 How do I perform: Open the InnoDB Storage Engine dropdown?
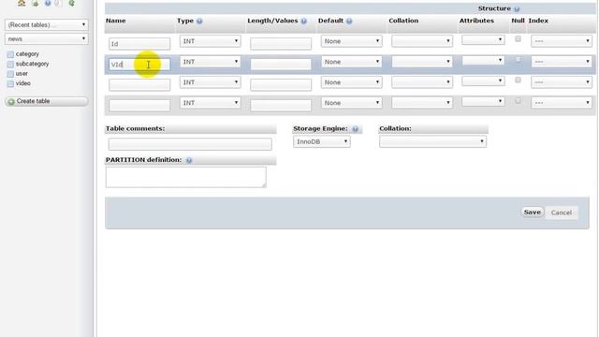point(322,141)
